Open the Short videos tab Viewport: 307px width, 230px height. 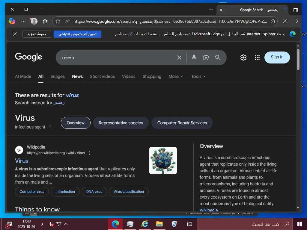click(x=103, y=76)
